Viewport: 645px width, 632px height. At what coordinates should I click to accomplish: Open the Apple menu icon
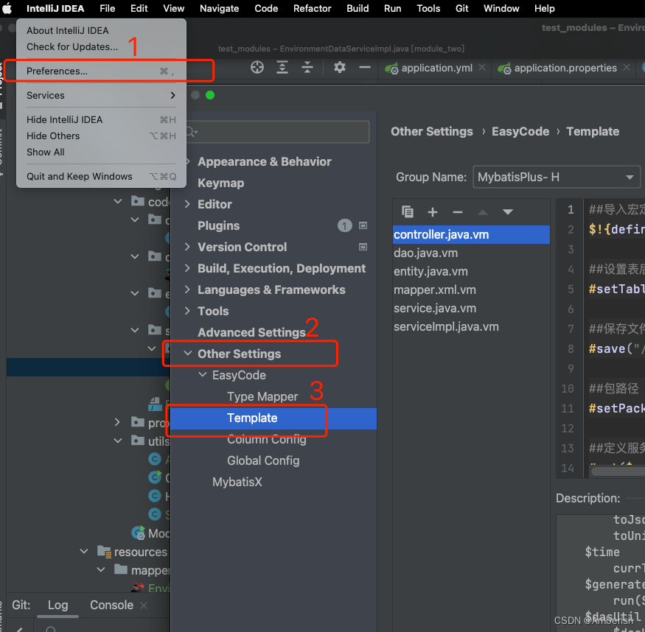pyautogui.click(x=8, y=8)
